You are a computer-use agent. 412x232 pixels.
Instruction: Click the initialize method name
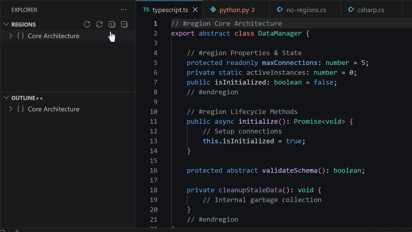pos(258,121)
